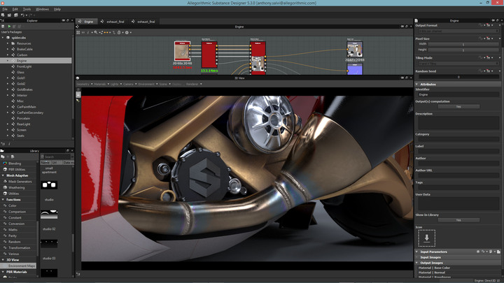The image size is (504, 283).
Task: Click the orange link nodes icon in graph toolbar
Action: (106, 32)
